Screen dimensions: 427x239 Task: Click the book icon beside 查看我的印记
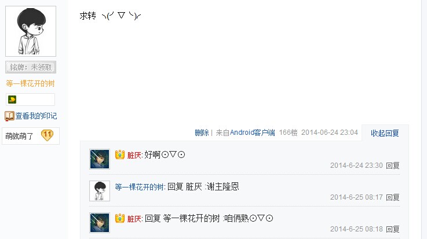9,116
